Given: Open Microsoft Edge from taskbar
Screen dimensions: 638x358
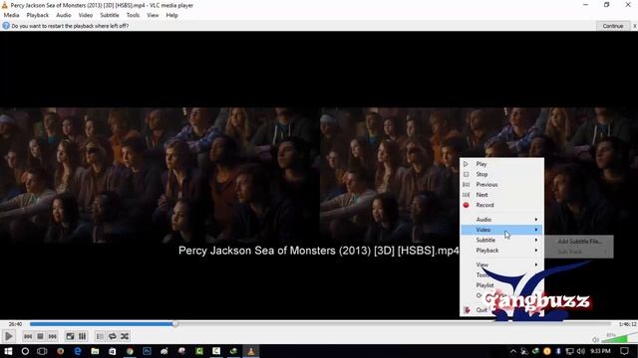Looking at the screenshot, I should 78,351.
